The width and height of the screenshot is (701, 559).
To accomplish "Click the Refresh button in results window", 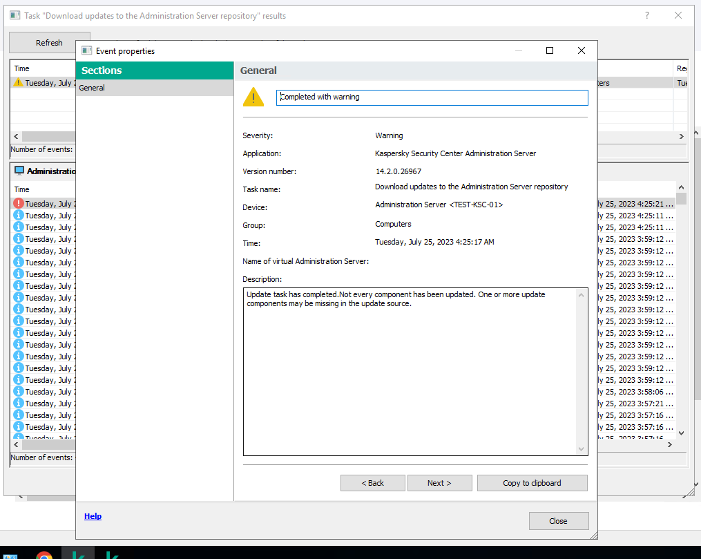I will tap(49, 43).
